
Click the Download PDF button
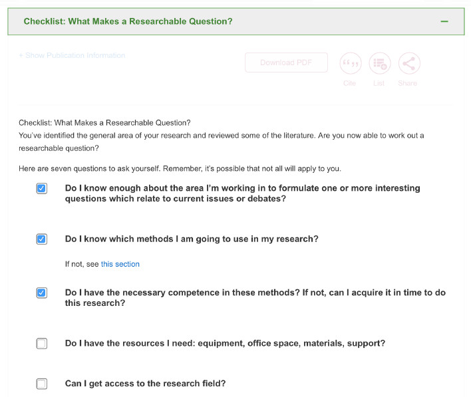(x=286, y=63)
